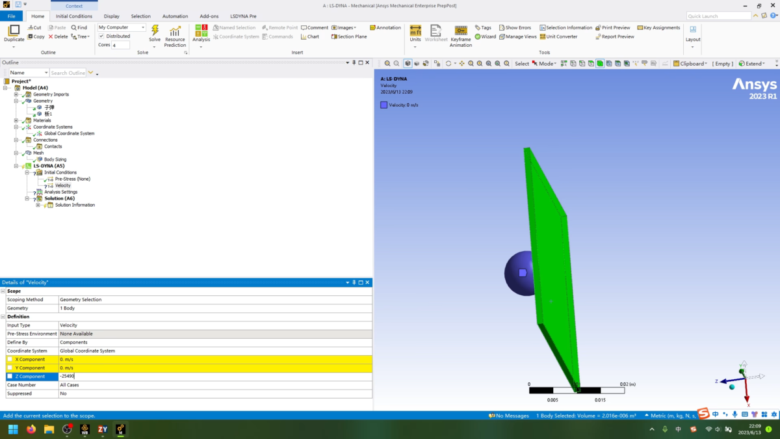This screenshot has width=780, height=439.
Task: Switch to the LSDYNA Pre tab
Action: [x=243, y=16]
